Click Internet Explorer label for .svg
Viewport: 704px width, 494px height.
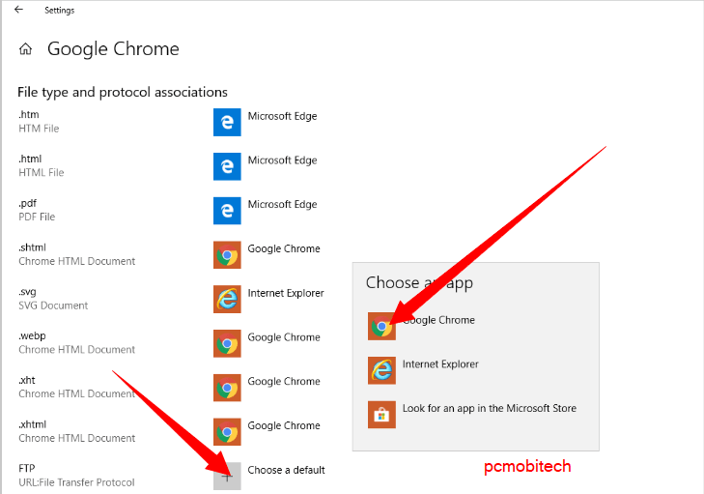(286, 293)
